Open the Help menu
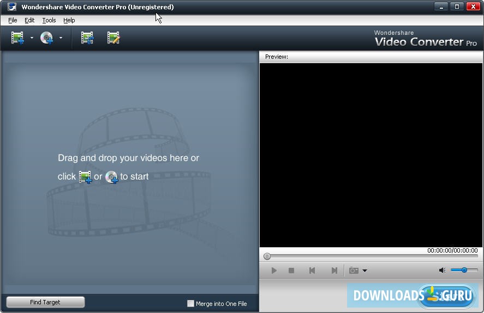The width and height of the screenshot is (484, 313). 69,20
